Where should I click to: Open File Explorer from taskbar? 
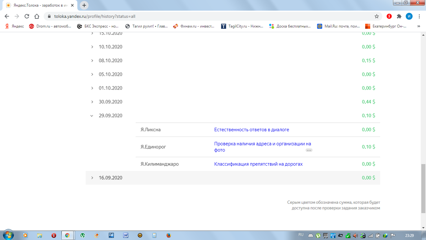click(40, 235)
